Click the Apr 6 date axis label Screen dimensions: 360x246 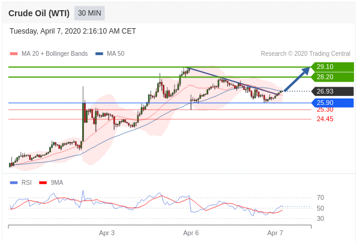(x=191, y=233)
